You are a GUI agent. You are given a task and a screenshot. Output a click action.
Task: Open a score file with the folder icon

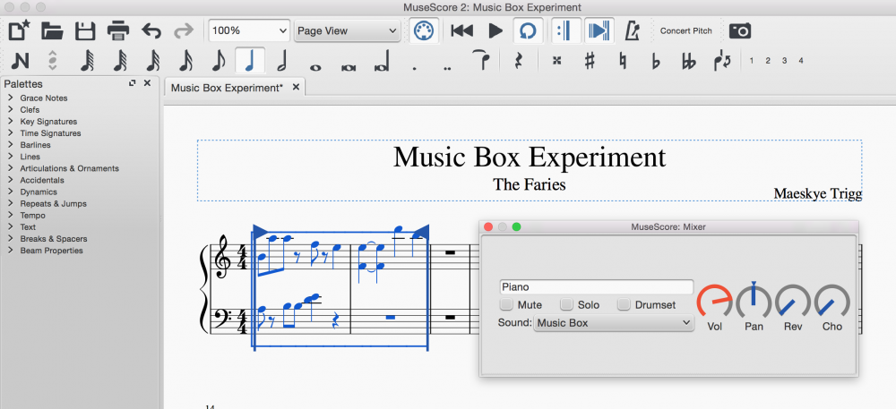(x=52, y=30)
